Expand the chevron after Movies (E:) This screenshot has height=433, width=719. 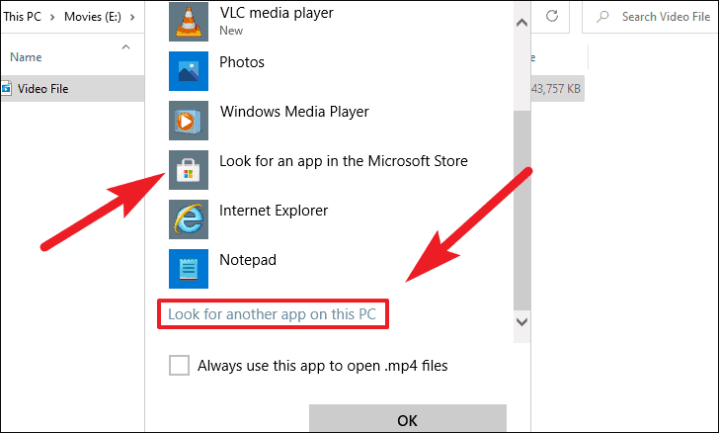coord(132,18)
